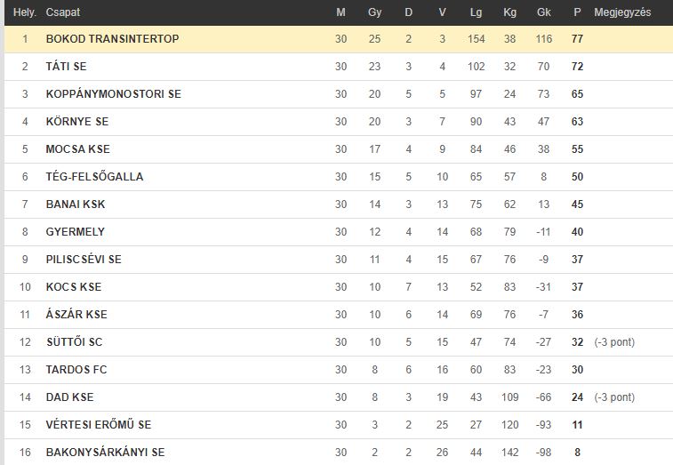Click the Megjegyzés column header

(x=622, y=12)
